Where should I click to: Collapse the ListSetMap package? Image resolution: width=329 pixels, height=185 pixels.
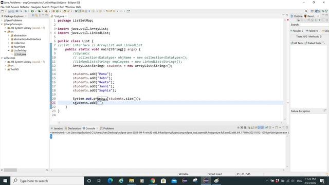pyautogui.click(x=9, y=50)
